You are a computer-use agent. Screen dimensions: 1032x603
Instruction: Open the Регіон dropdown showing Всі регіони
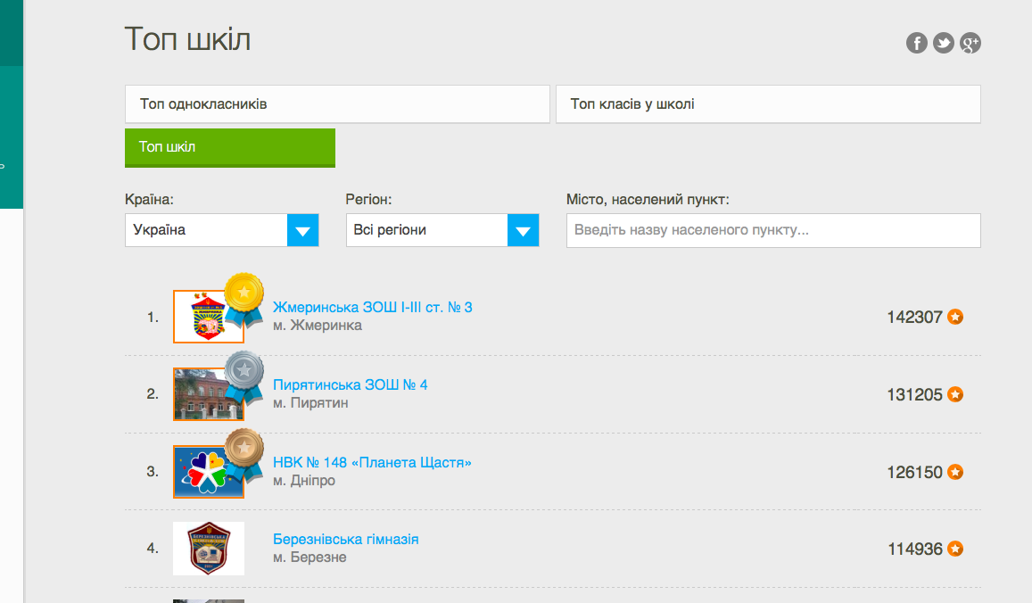pyautogui.click(x=442, y=230)
